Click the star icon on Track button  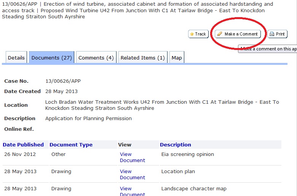tap(192, 34)
